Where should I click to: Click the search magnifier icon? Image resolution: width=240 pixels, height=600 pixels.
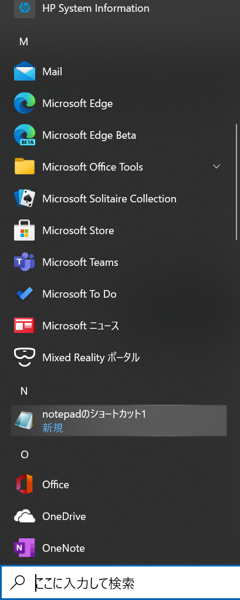tap(18, 582)
